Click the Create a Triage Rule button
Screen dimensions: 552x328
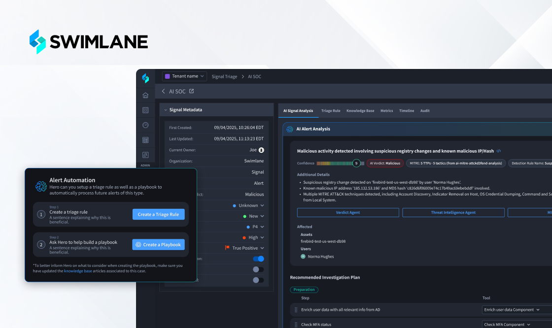(158, 214)
